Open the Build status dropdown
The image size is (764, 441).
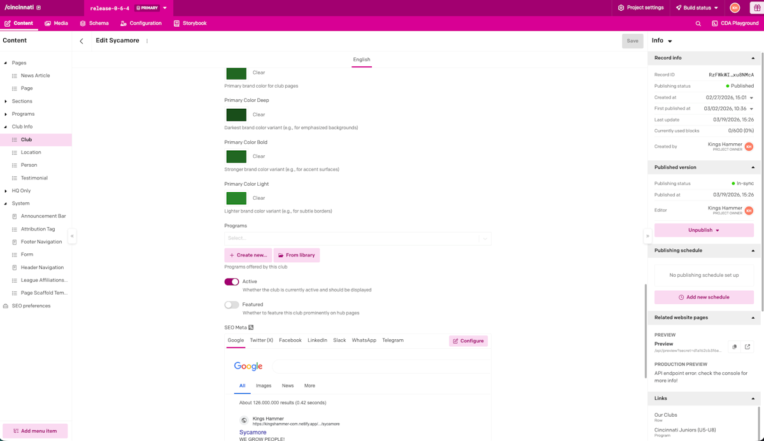click(697, 8)
